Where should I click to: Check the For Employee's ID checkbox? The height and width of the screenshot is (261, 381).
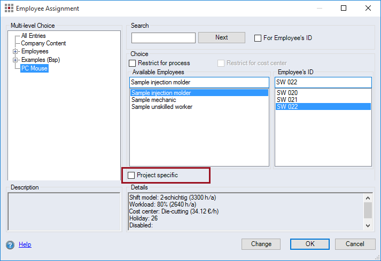[x=258, y=38]
